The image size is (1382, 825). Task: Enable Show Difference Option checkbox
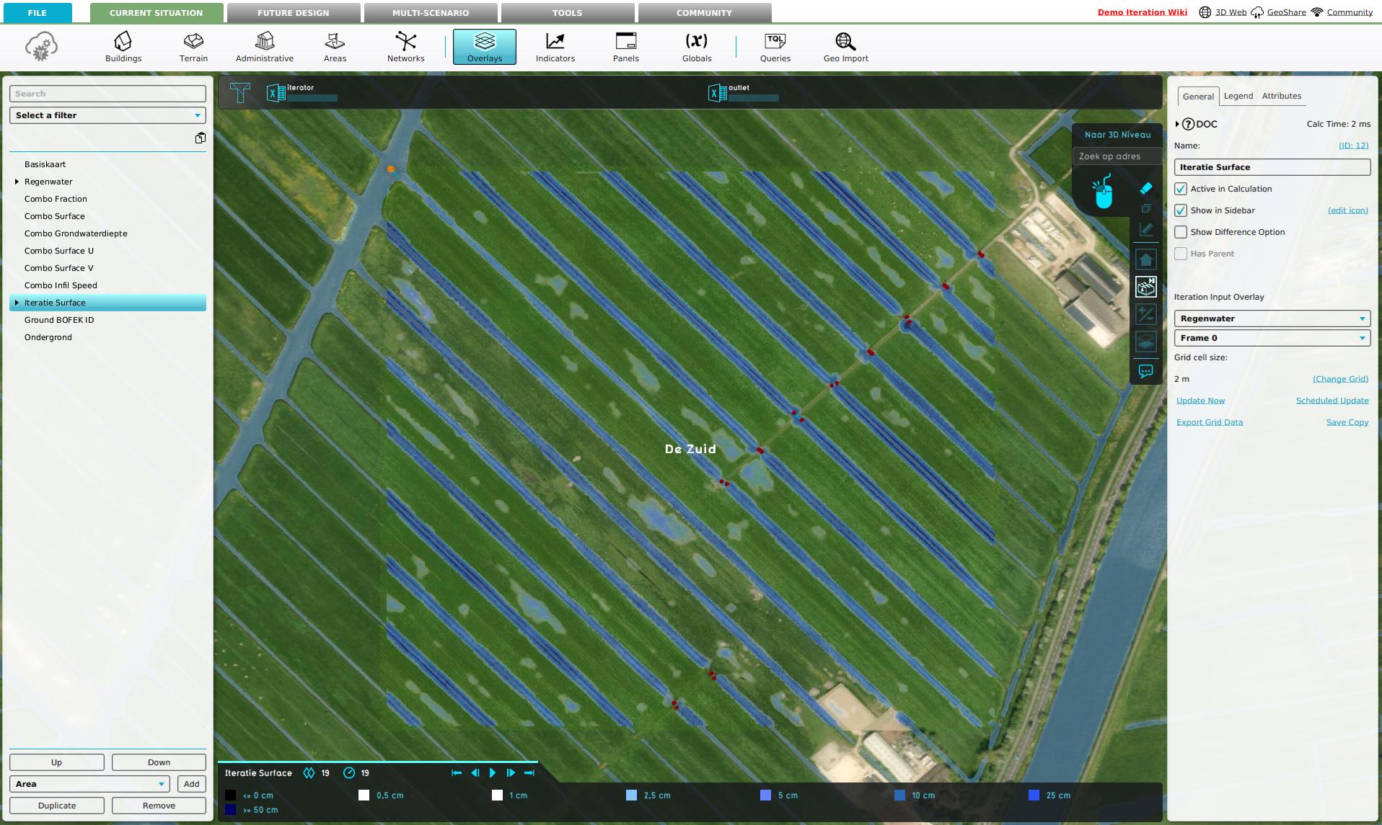pos(1181,232)
